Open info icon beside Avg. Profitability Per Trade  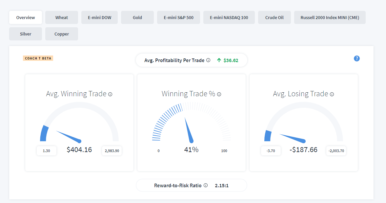click(208, 60)
